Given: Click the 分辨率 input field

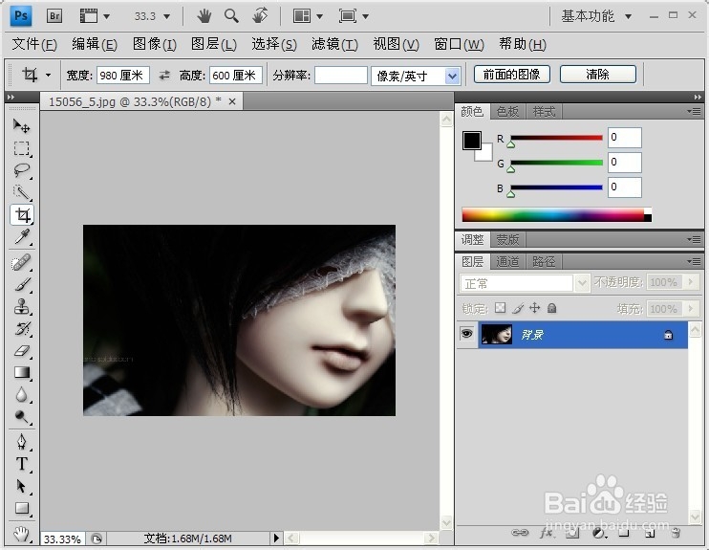Looking at the screenshot, I should 340,76.
